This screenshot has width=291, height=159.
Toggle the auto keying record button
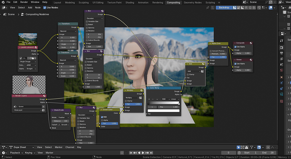[x=122, y=153]
